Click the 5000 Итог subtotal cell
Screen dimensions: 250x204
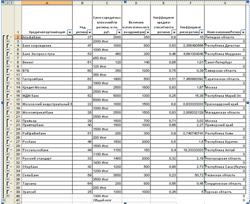107,100
